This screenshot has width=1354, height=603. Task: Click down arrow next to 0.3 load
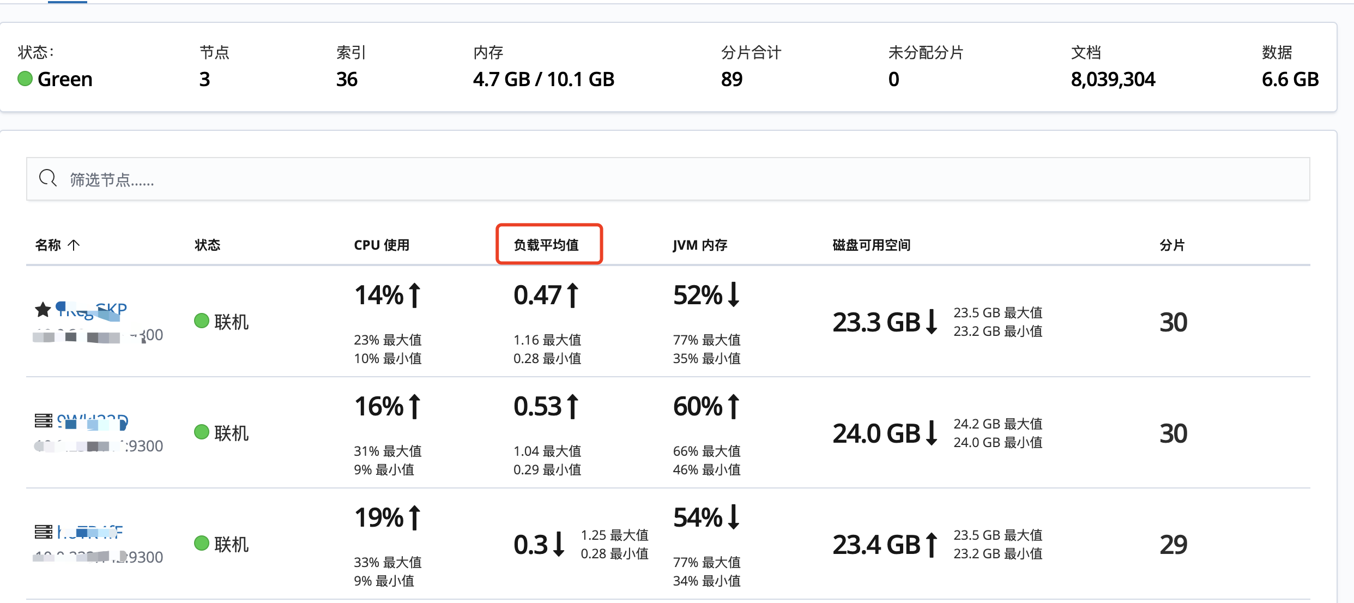tap(559, 544)
